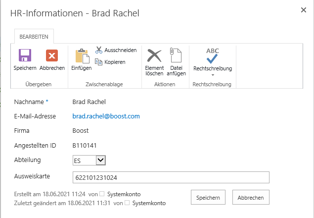Image resolution: width=314 pixels, height=218 pixels.
Task: Click the bottom Speichern button
Action: tap(208, 197)
